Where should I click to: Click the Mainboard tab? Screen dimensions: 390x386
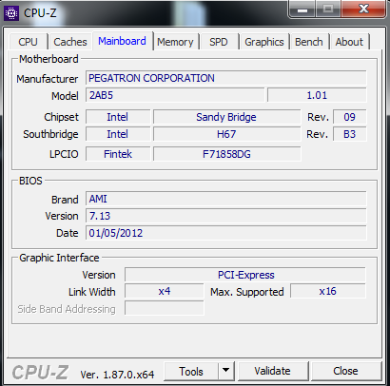tap(123, 41)
